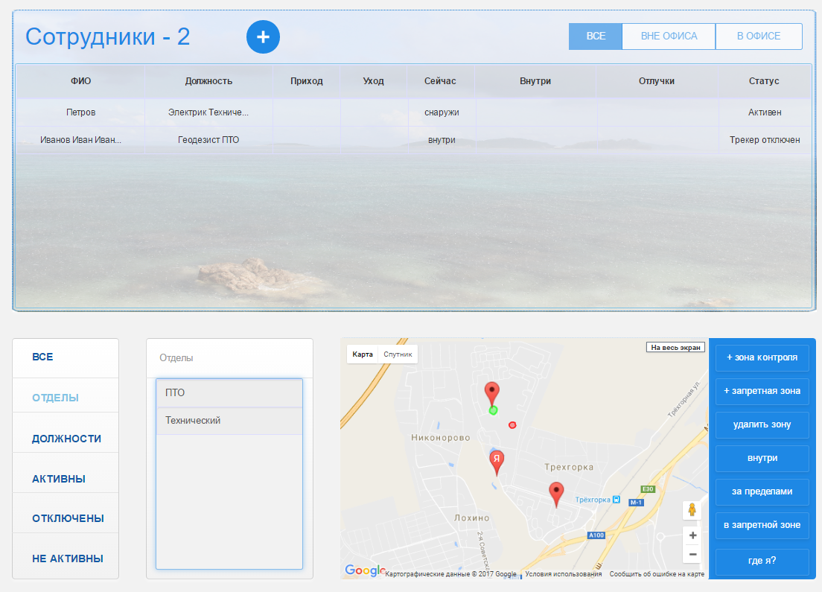The image size is (822, 592).
Task: Select the ВСЕ filter tab at top
Action: point(596,36)
